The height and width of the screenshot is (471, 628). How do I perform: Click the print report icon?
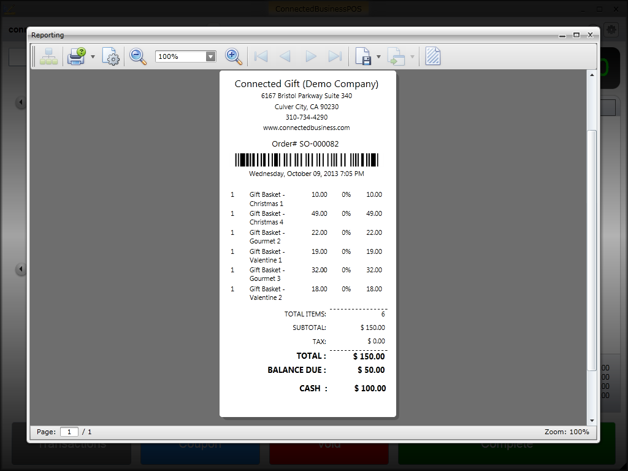[77, 56]
